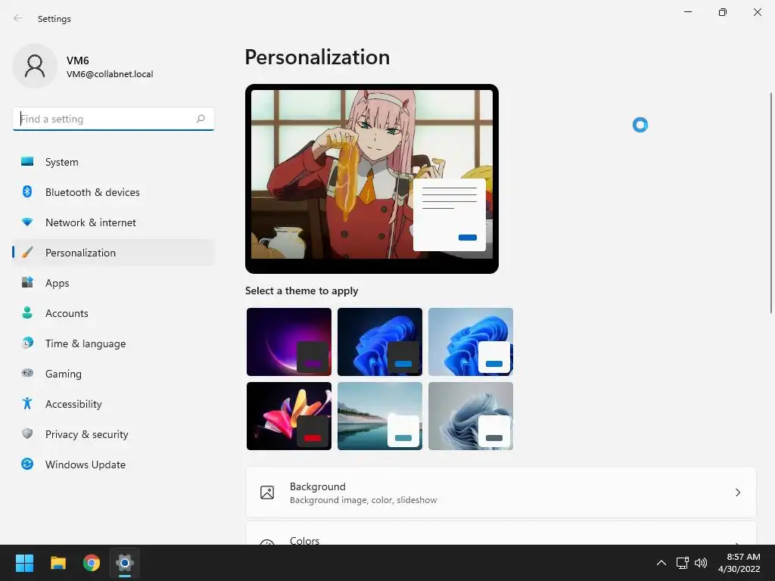Click the VM6@collabnet.local account email
Viewport: 775px width, 581px height.
pyautogui.click(x=110, y=74)
